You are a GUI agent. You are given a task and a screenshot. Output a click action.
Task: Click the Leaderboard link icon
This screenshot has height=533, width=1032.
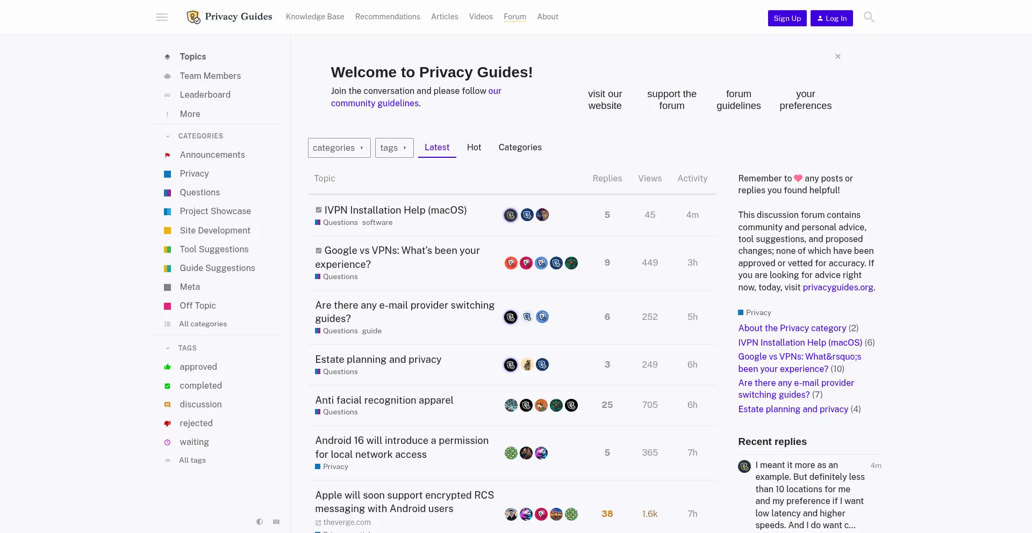[168, 94]
